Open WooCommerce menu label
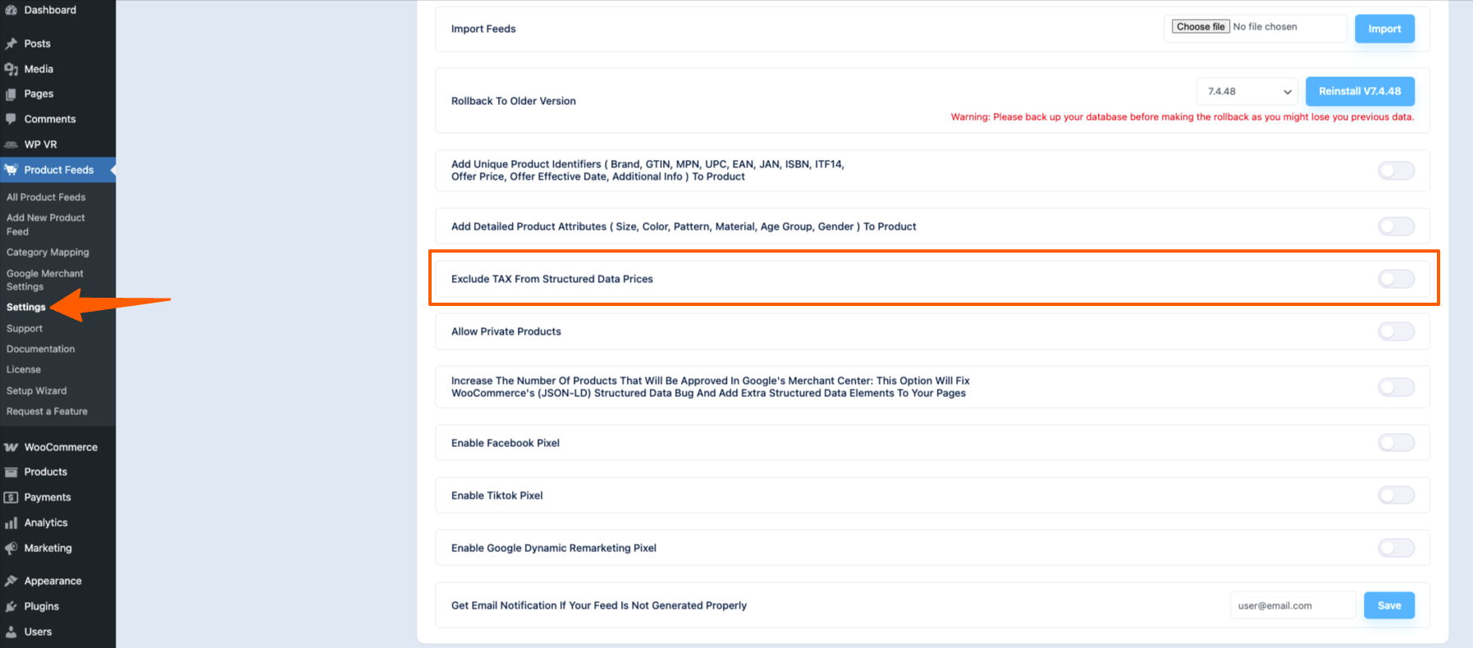Screen dimensions: 1473x648 tap(61, 447)
